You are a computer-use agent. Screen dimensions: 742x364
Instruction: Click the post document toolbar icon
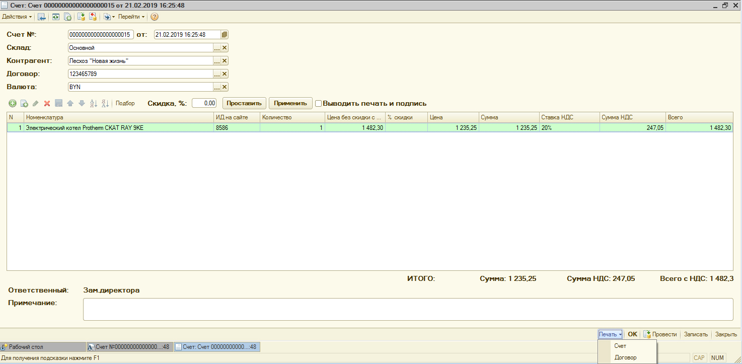[x=81, y=17]
